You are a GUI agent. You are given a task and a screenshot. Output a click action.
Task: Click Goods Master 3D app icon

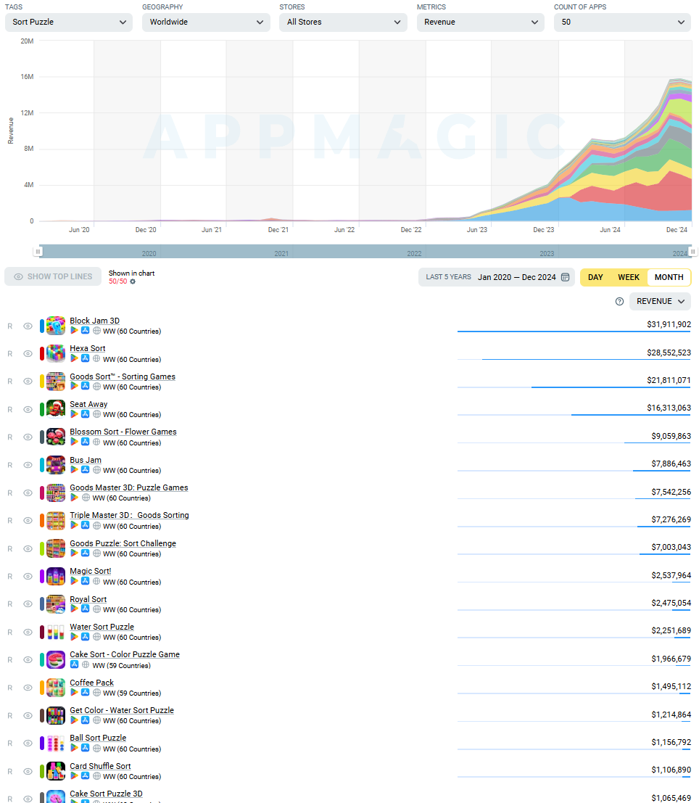click(x=56, y=493)
